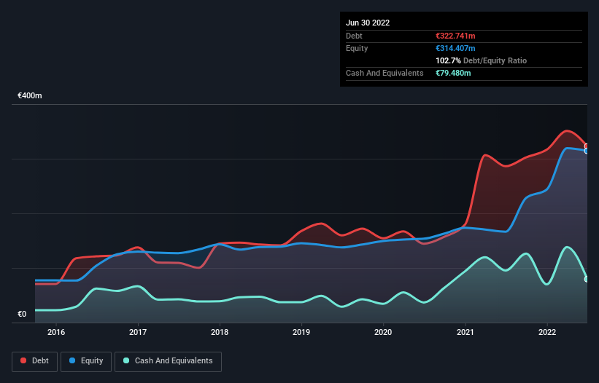This screenshot has width=599, height=383.
Task: Click the Jun 30 2022 tooltip date
Action: (x=368, y=23)
